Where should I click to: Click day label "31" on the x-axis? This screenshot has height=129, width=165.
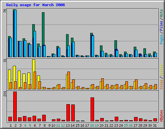click(155, 125)
